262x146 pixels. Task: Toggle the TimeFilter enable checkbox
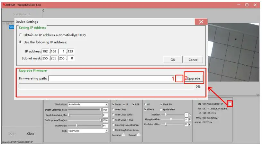190,115
